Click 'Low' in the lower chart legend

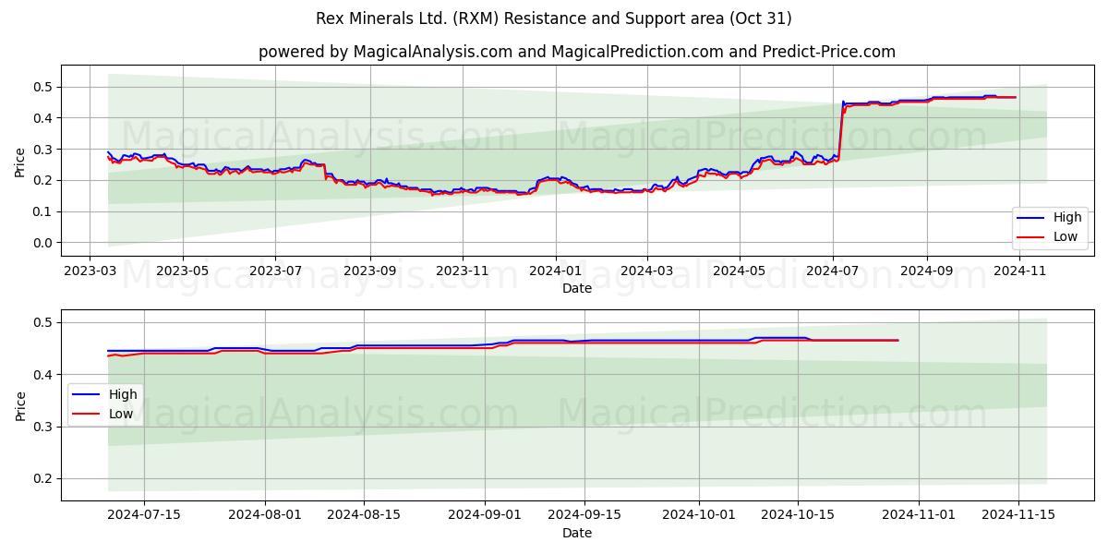click(x=121, y=414)
